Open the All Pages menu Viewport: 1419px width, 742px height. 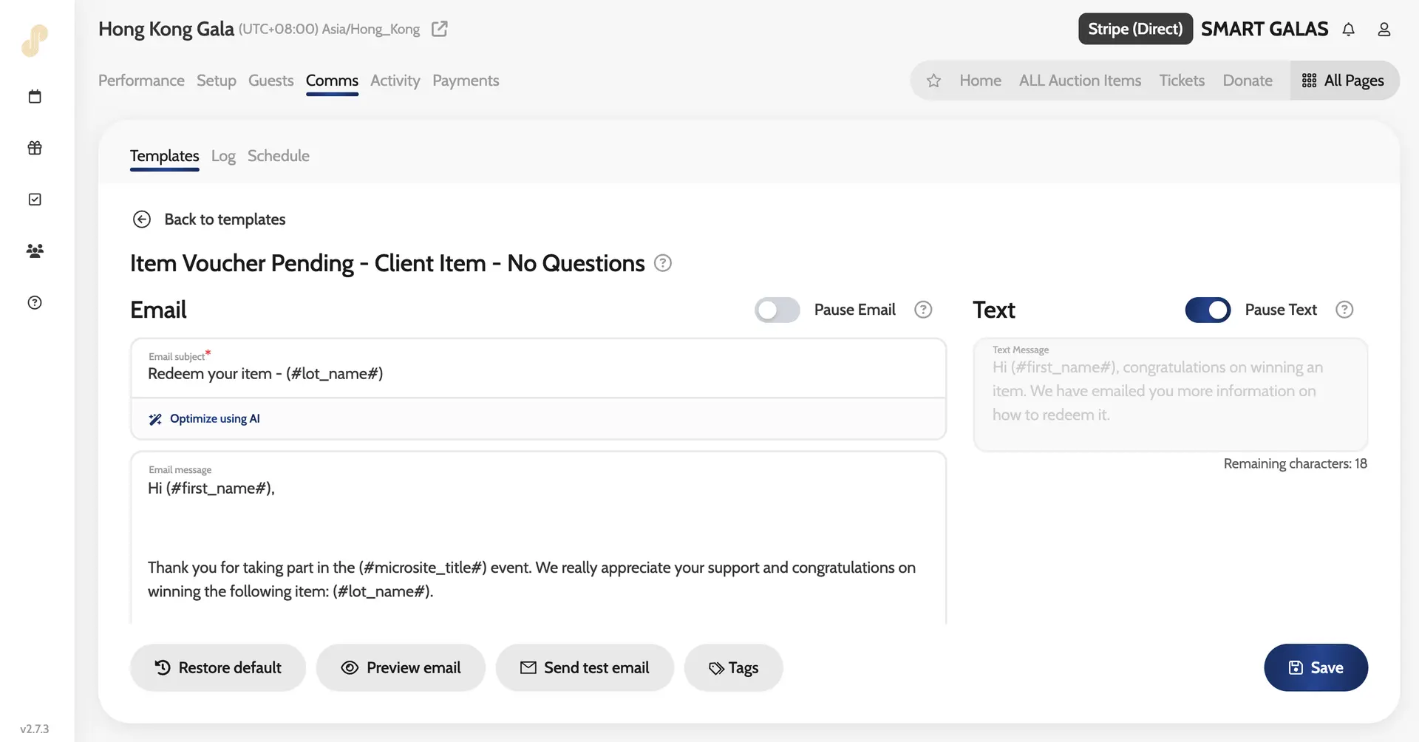[x=1344, y=81]
